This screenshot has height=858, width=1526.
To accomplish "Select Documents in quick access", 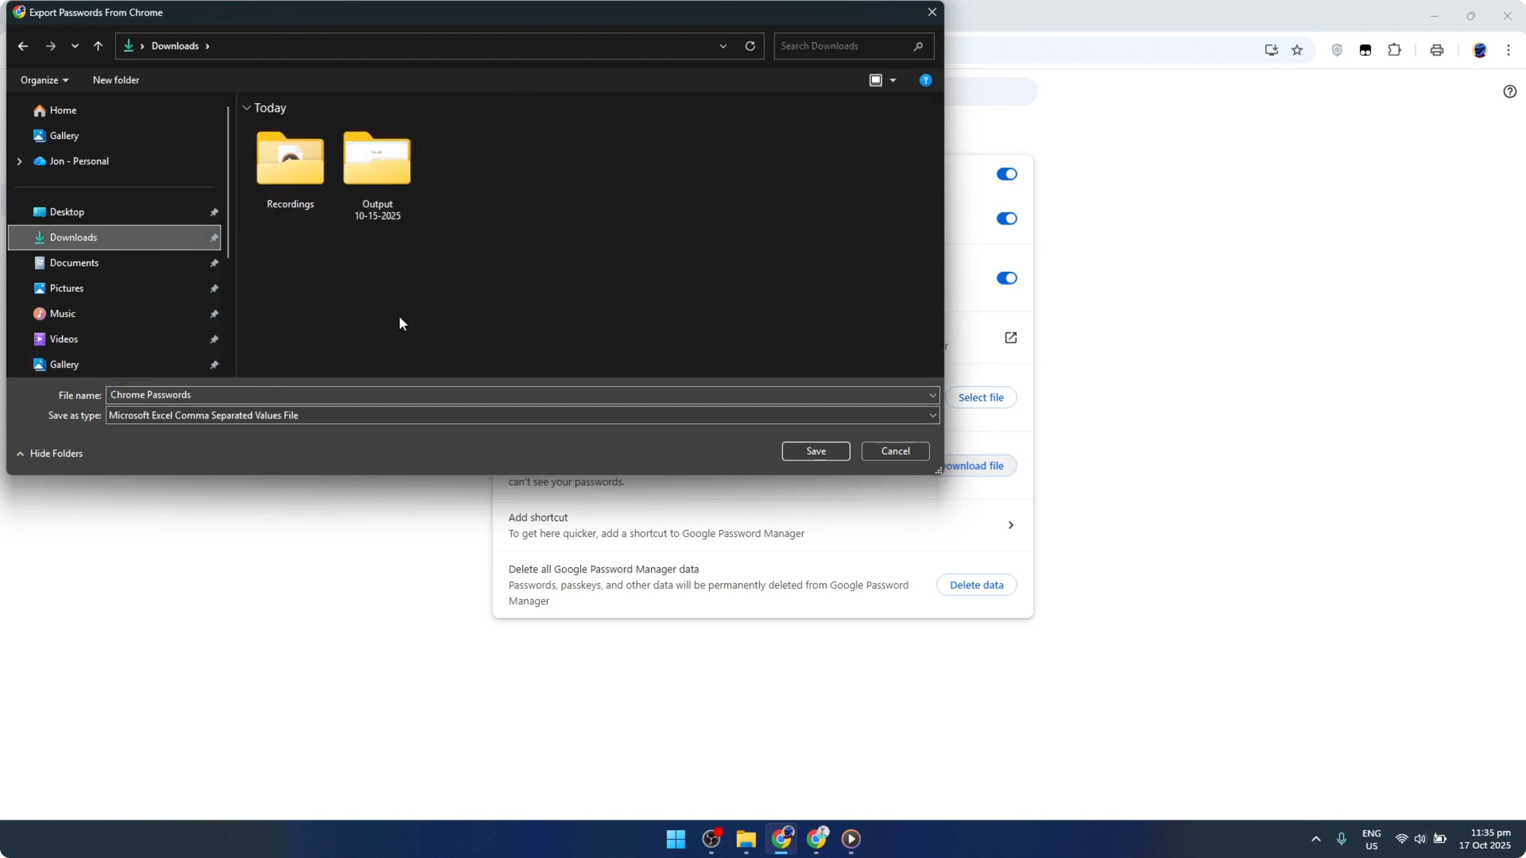I will coord(115,263).
